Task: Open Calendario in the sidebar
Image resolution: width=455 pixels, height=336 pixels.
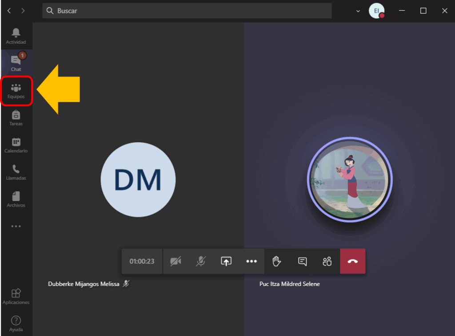Action: click(x=16, y=145)
